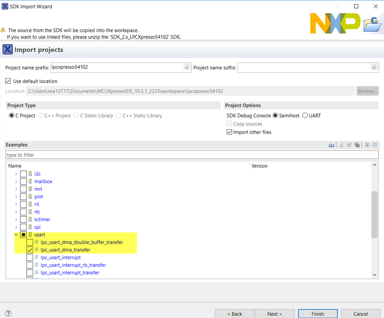Image resolution: width=384 pixels, height=318 pixels.
Task: Select C Project radio button
Action: click(x=12, y=115)
